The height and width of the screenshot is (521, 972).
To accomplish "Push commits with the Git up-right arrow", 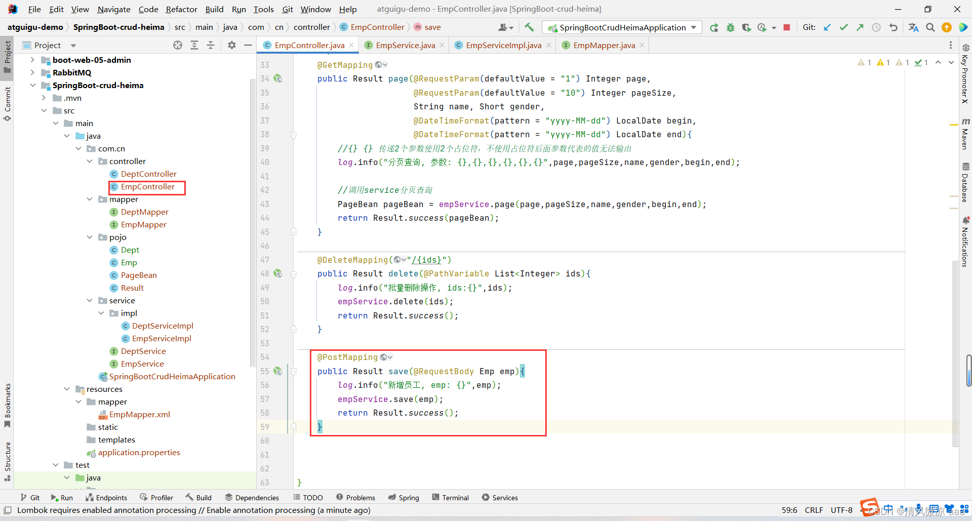I will 860,27.
